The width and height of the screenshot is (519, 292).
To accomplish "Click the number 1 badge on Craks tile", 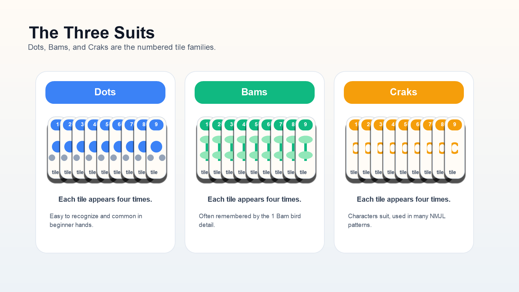I will pyautogui.click(x=354, y=125).
